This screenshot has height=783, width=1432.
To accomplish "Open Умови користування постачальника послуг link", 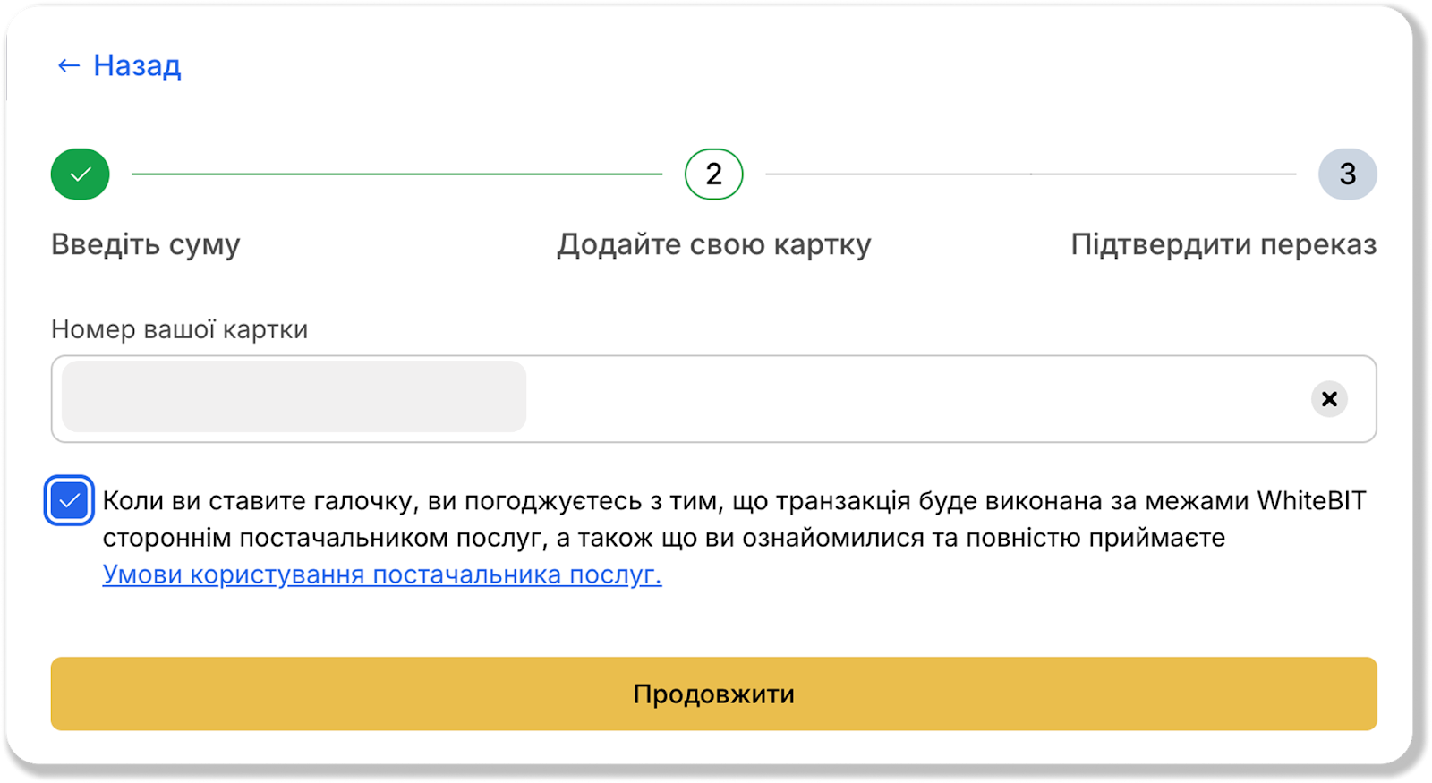I will coord(382,574).
